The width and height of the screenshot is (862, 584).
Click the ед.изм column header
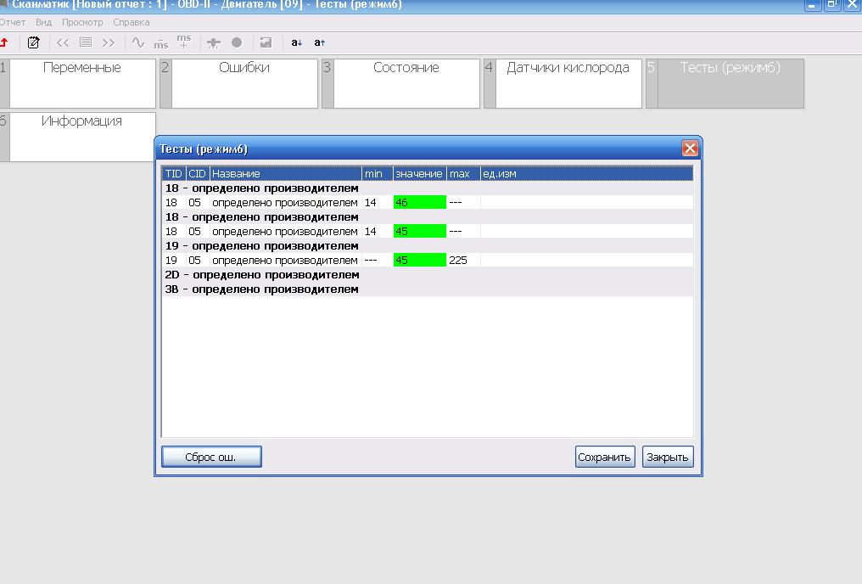click(x=586, y=174)
